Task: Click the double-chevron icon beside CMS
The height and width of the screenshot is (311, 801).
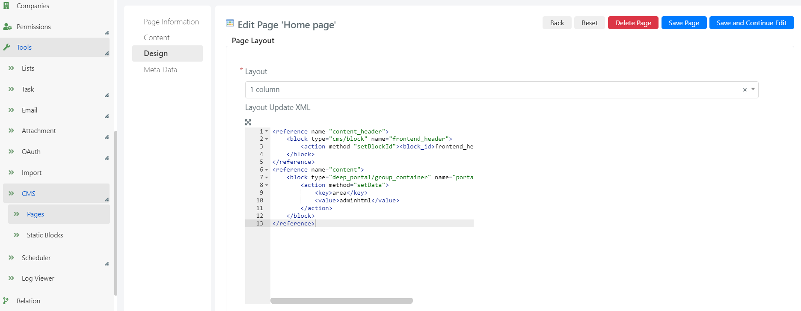Action: pyautogui.click(x=12, y=193)
